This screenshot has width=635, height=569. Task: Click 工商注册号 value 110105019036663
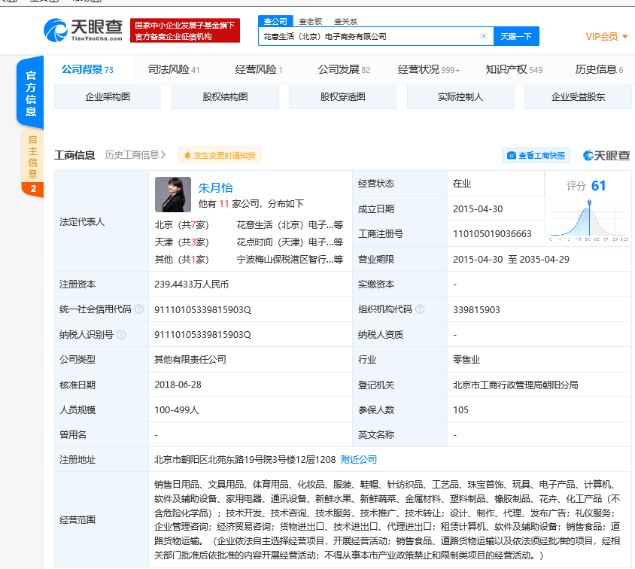click(492, 233)
